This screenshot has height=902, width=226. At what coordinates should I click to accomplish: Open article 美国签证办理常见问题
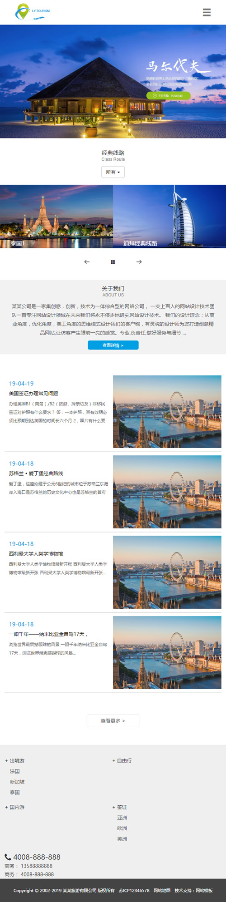pos(33,394)
